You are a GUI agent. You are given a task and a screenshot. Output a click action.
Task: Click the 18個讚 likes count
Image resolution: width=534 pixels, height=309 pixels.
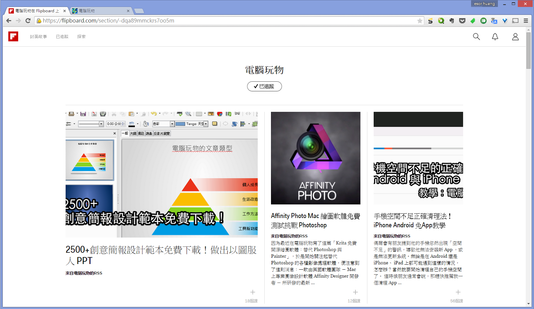[251, 301]
